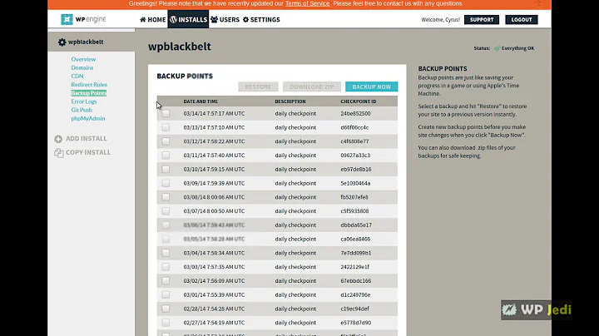This screenshot has width=599, height=336.
Task: Go to the Users tab
Action: click(x=225, y=19)
